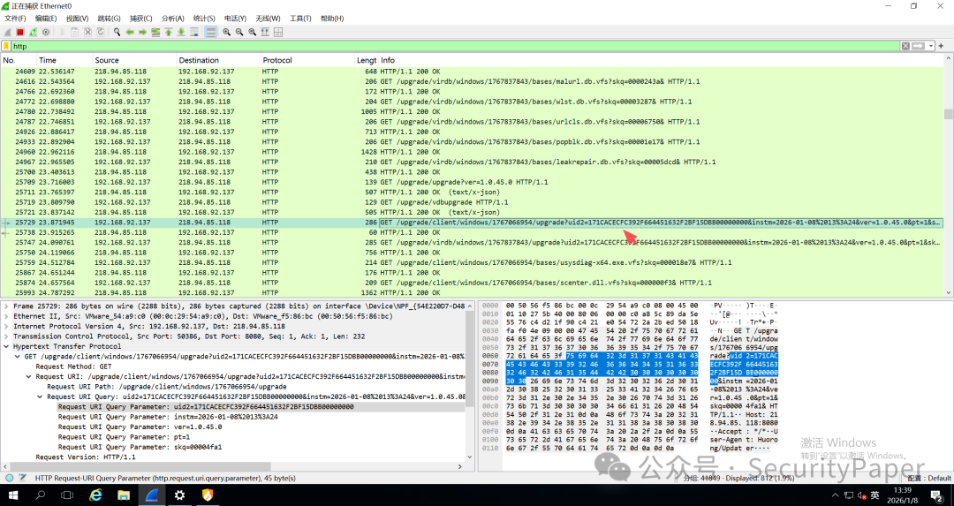
Task: Open the 分析(A) menu
Action: point(173,19)
